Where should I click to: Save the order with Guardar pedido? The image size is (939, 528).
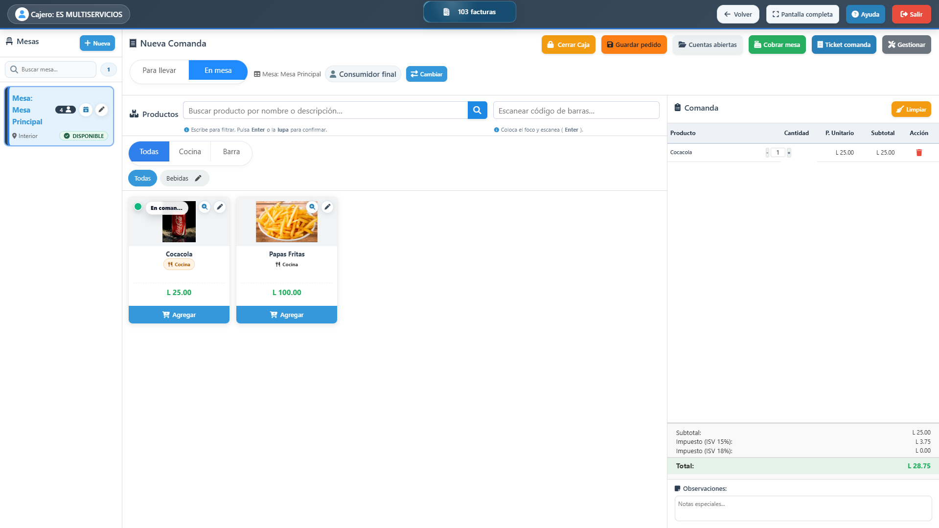point(634,45)
